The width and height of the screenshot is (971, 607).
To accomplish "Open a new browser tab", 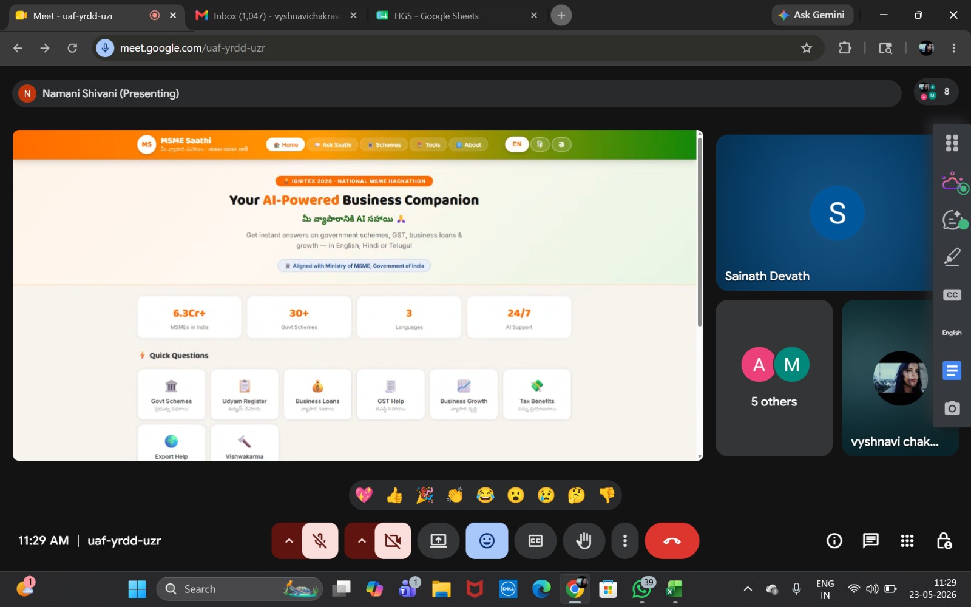I will click(561, 16).
